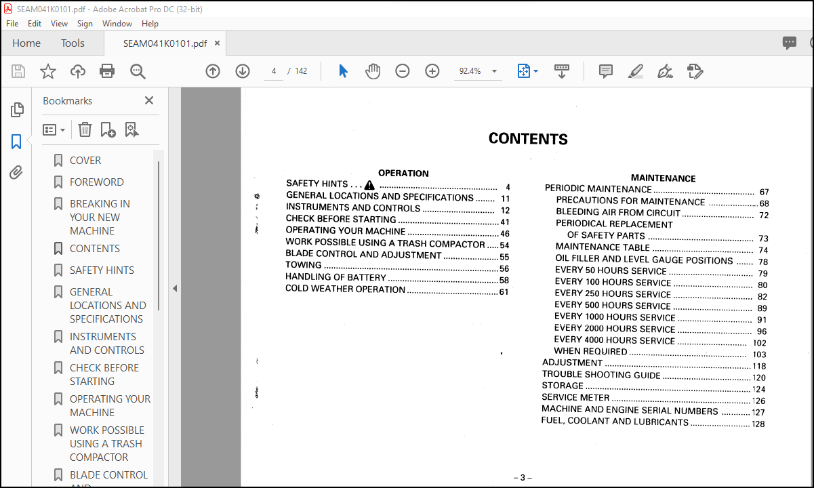Select the CONTENTS bookmark
The width and height of the screenshot is (814, 488).
94,249
